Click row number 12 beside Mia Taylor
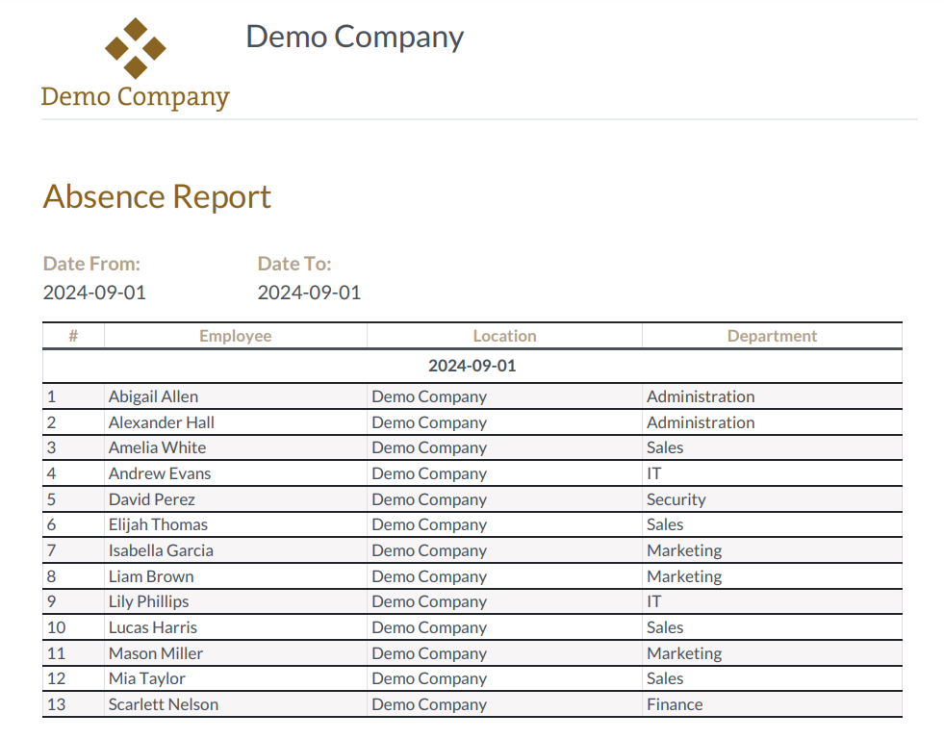 56,678
